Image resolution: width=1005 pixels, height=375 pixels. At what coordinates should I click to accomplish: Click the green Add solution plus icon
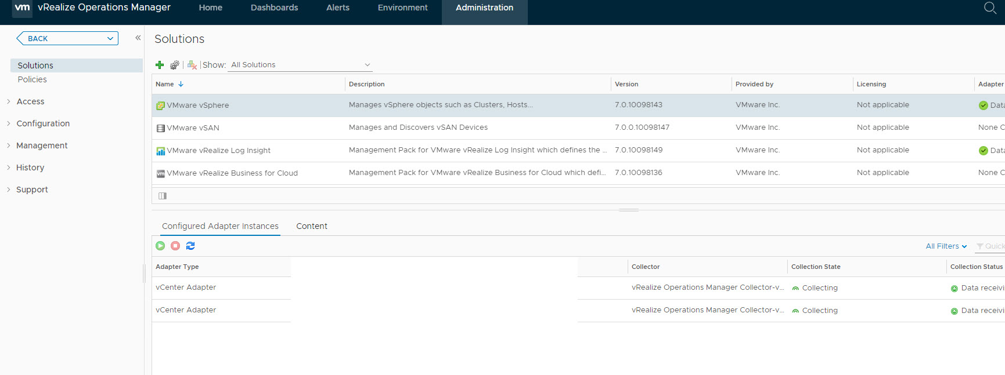point(160,65)
